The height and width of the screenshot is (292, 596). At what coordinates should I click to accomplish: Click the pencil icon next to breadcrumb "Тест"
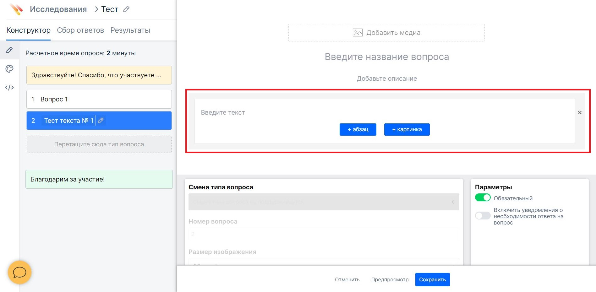pyautogui.click(x=126, y=9)
